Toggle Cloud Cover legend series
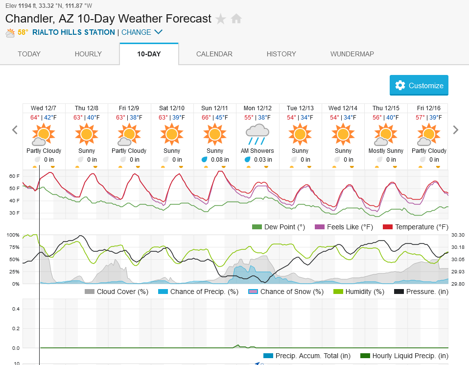 tap(117, 292)
